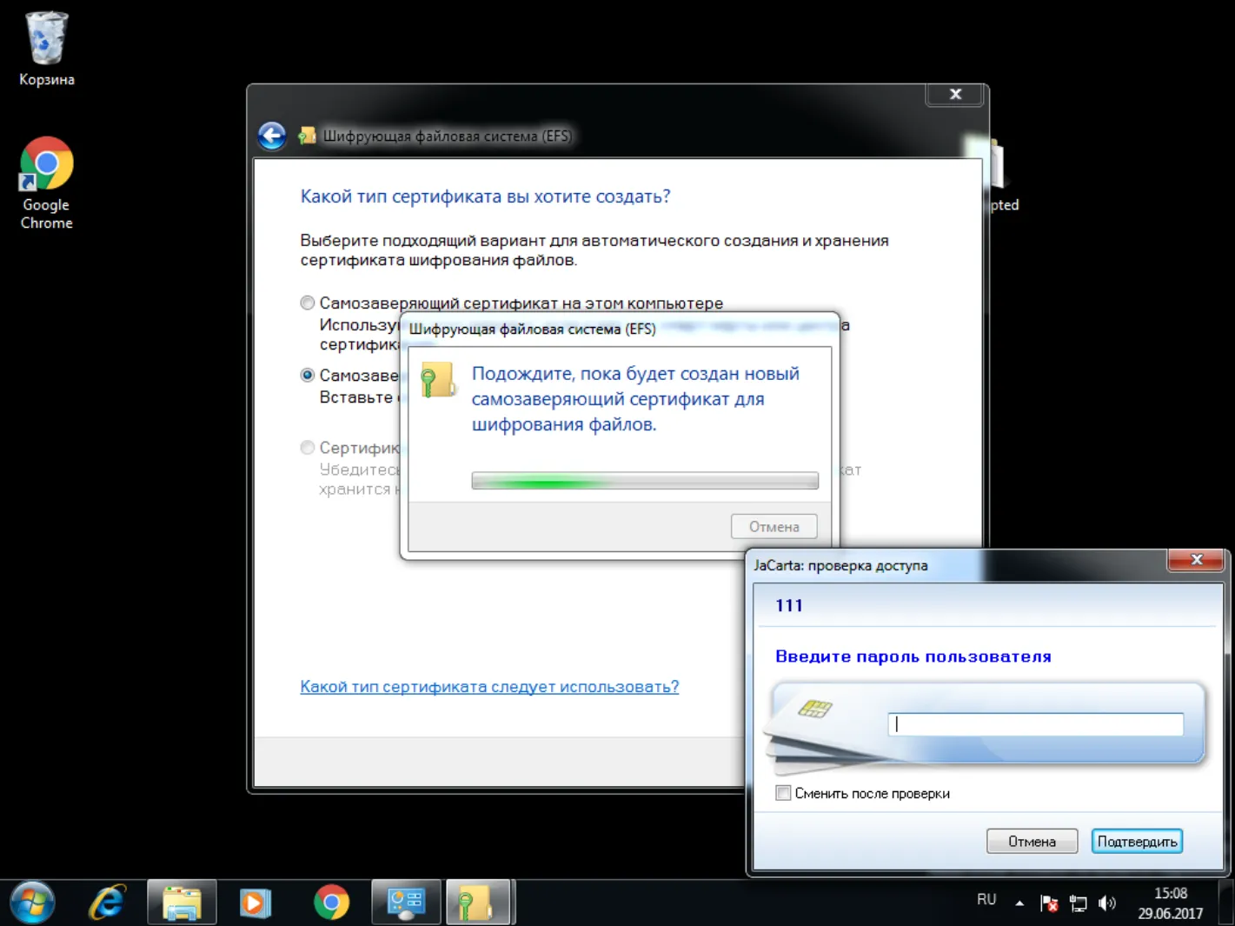Tick the "Сменить после проверки" checkbox
Image resolution: width=1235 pixels, height=926 pixels.
[x=783, y=793]
